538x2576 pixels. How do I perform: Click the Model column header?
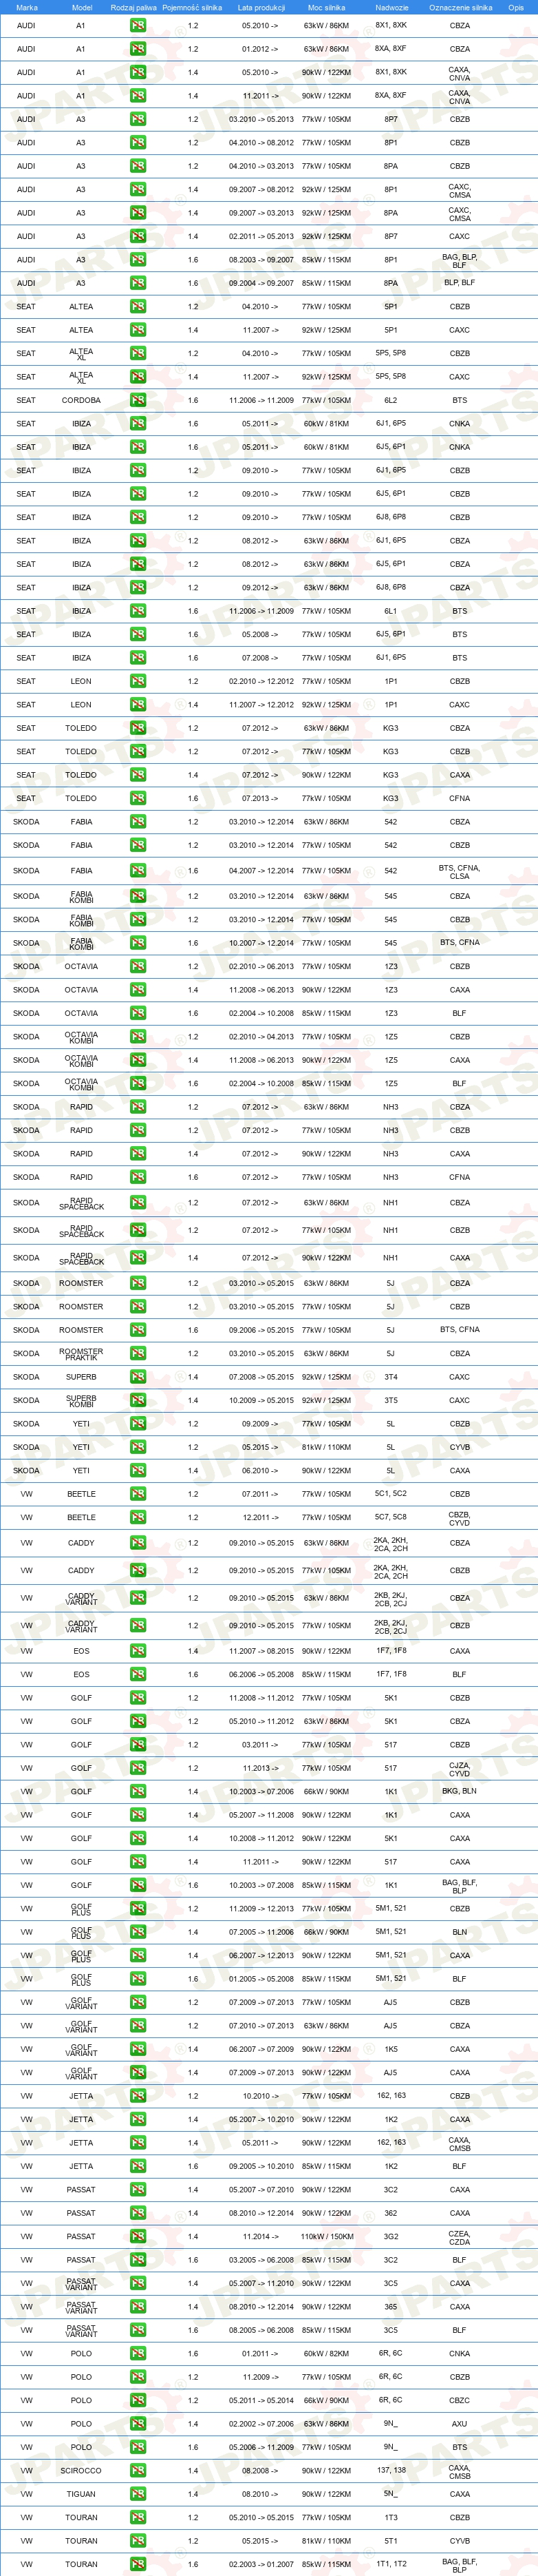click(82, 7)
